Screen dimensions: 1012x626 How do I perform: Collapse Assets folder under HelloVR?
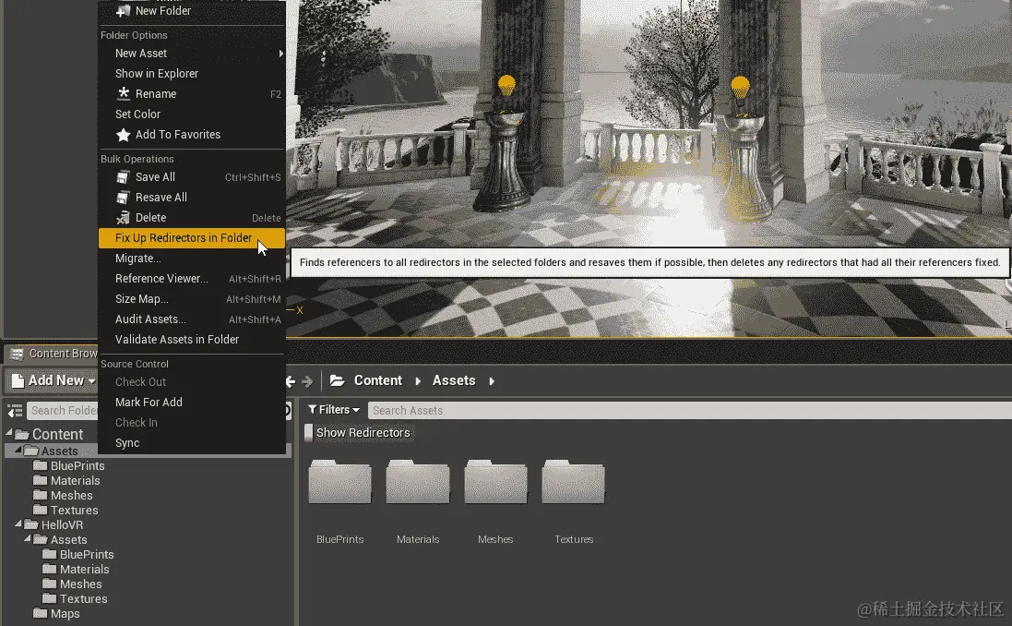pos(27,538)
